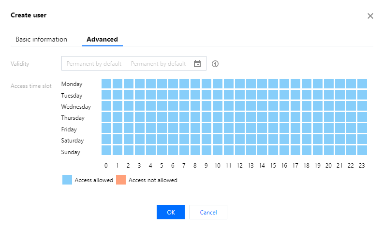Click the validity start date field
The image size is (383, 228).
94,64
